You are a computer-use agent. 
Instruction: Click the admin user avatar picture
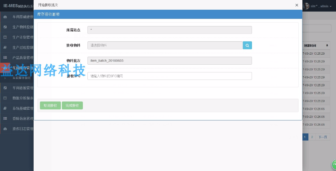coord(306,6)
